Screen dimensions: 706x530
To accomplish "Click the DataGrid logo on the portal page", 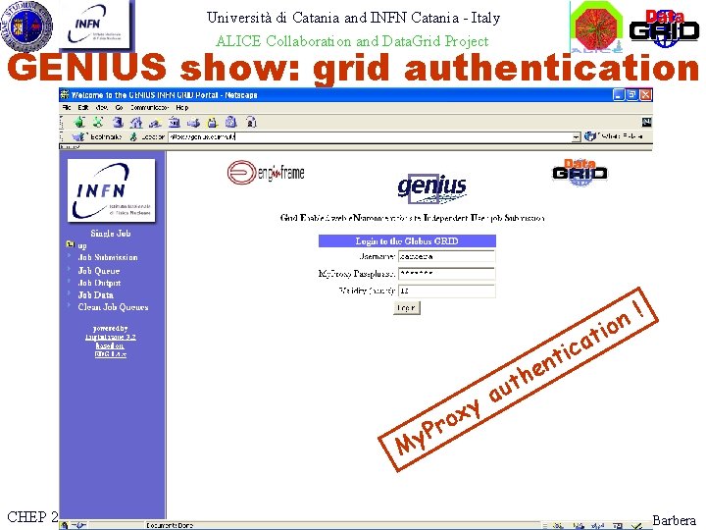I will coord(580,173).
